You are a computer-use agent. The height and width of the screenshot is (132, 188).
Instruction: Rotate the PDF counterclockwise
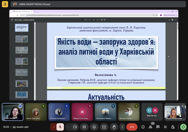tap(105, 20)
